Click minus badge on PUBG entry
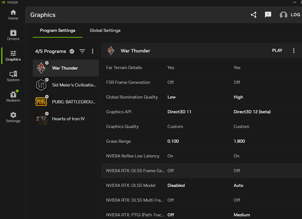This screenshot has height=219, width=302. tap(47, 97)
